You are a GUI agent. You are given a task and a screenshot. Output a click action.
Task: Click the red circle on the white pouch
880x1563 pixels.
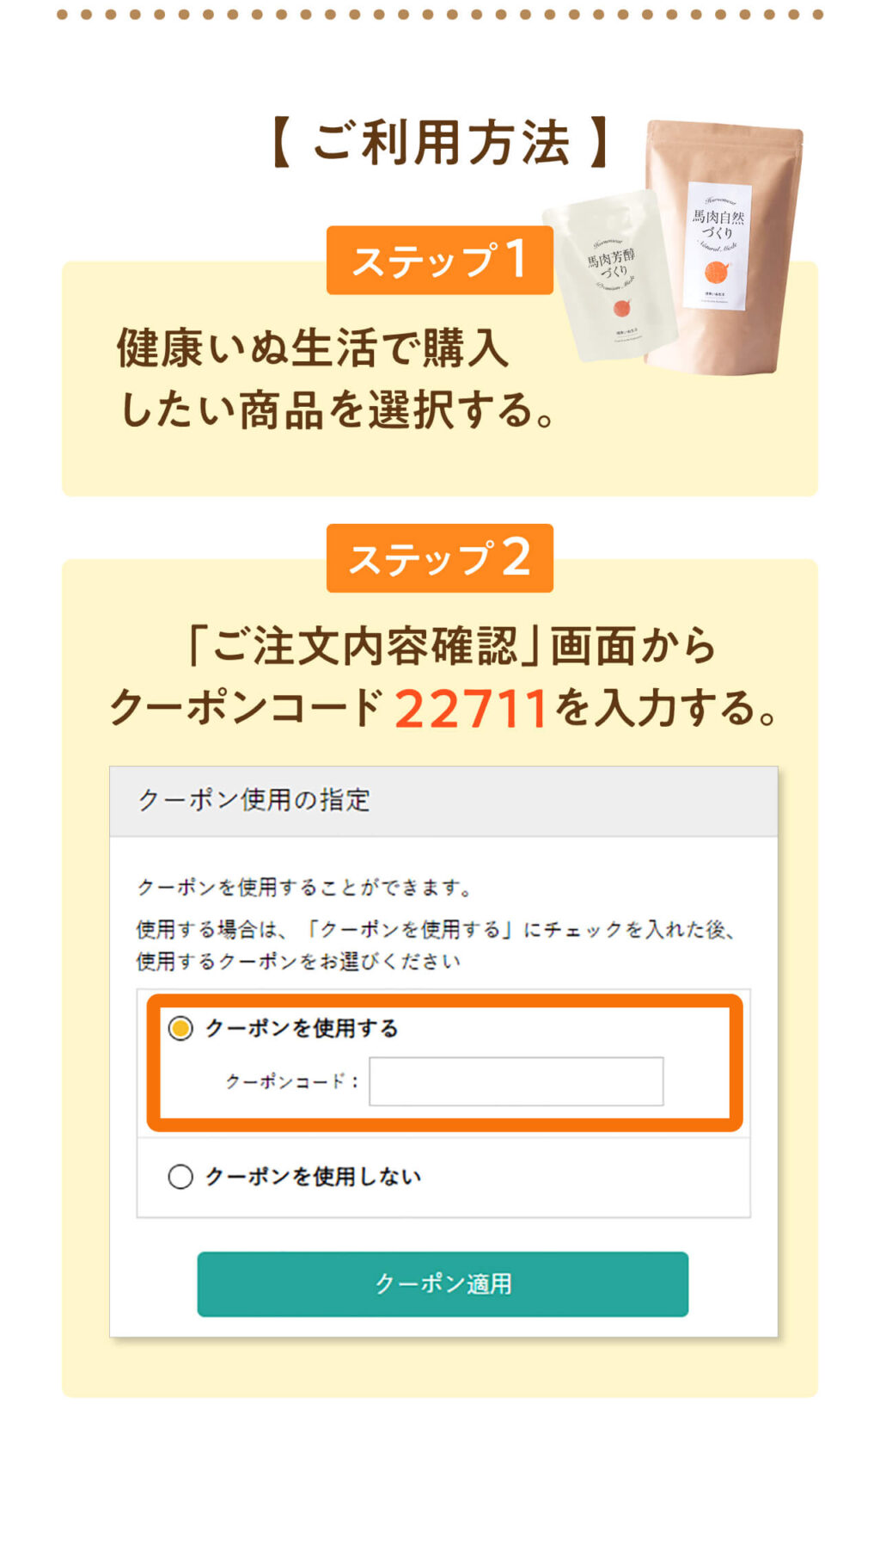click(622, 308)
